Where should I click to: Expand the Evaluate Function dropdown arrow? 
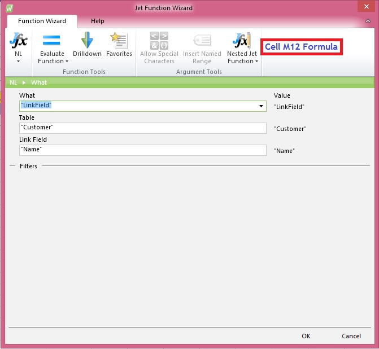(67, 61)
